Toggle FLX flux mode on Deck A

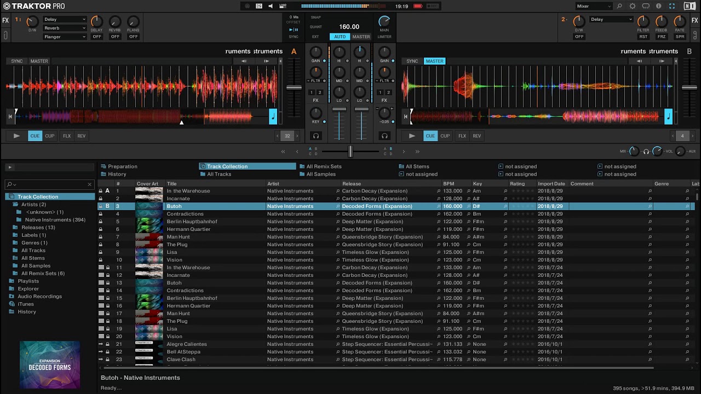click(x=67, y=136)
